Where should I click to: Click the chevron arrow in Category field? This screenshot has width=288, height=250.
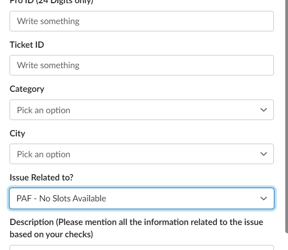coord(263,110)
